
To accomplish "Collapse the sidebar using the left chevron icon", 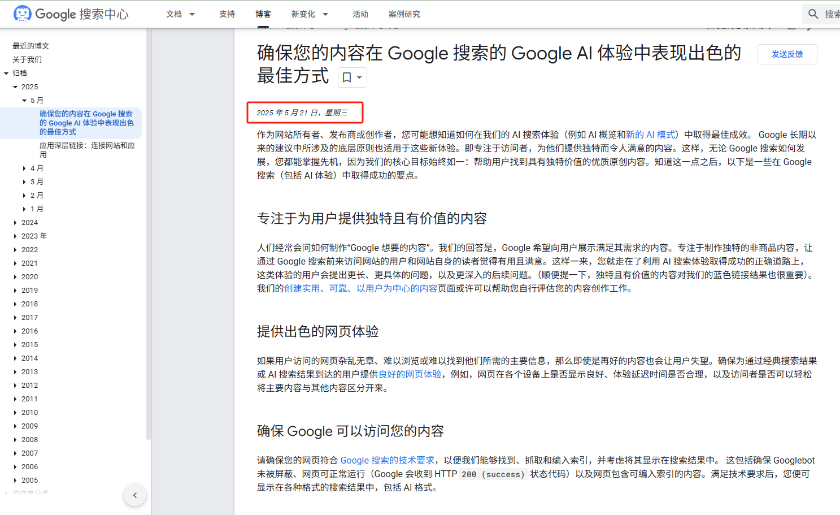I will tap(134, 495).
